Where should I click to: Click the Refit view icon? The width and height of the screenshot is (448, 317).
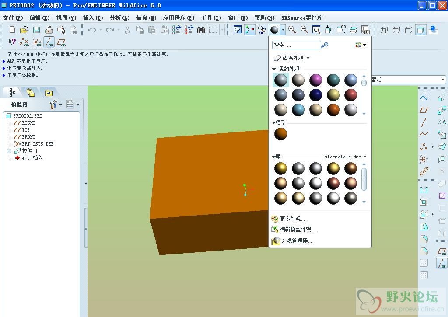316,29
